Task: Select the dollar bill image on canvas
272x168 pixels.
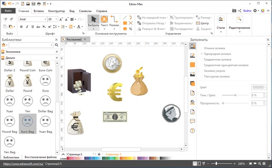Action: pyautogui.click(x=115, y=117)
